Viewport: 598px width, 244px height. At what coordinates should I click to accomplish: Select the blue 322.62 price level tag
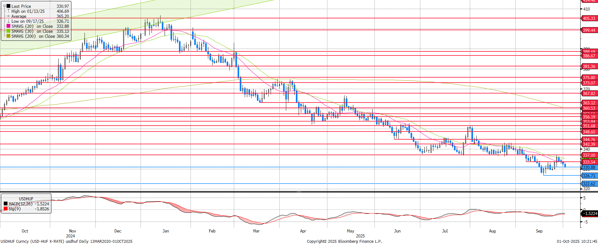pos(589,184)
